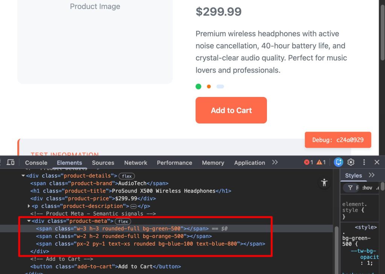Open the accessibility tree icon
Viewport: 385px width, 274px height.
click(x=324, y=183)
